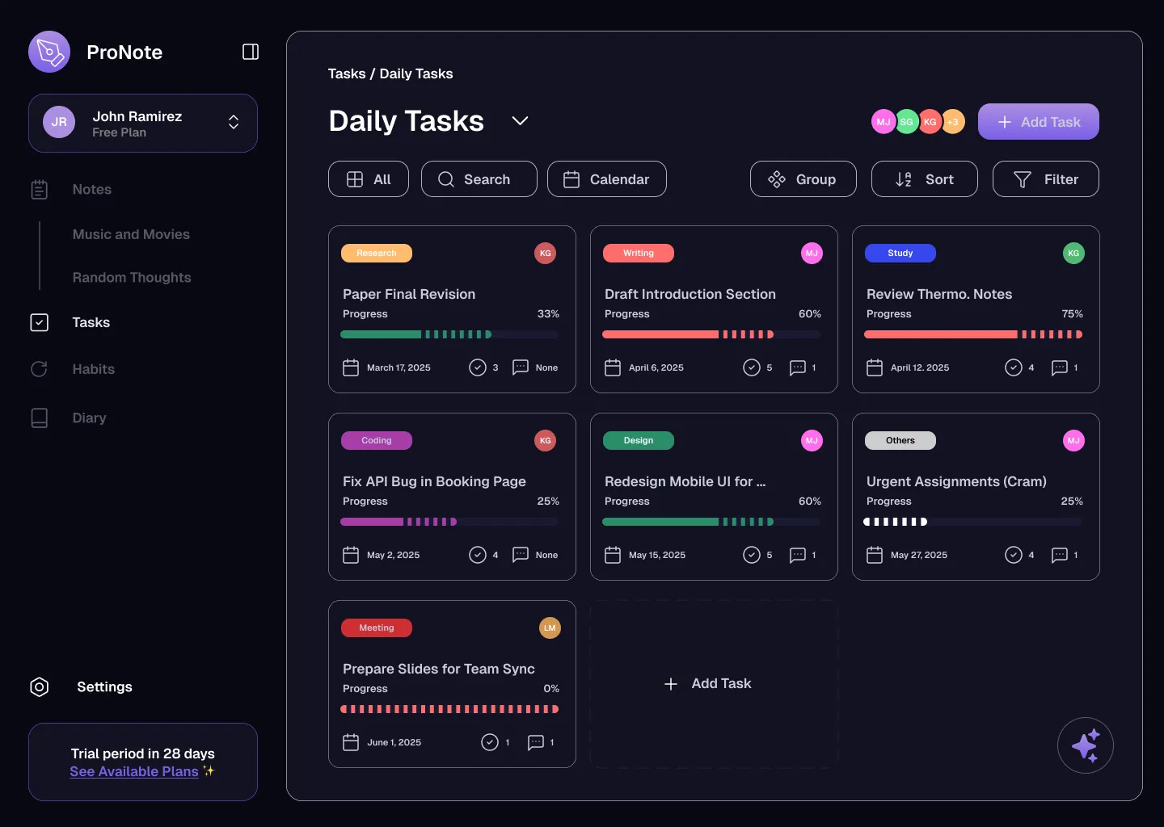This screenshot has width=1164, height=827.
Task: Click the ProNote pen logo icon
Action: point(49,52)
